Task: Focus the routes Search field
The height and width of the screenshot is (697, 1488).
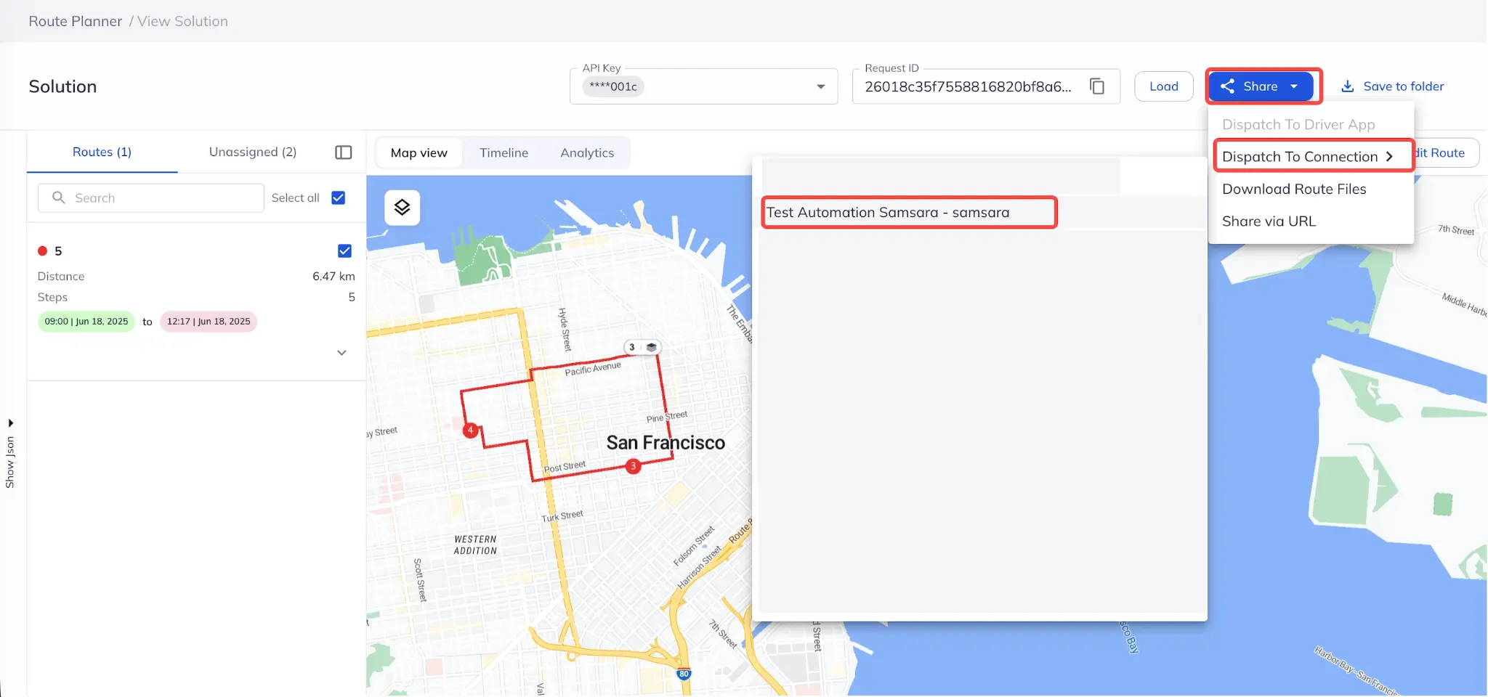Action: click(x=151, y=197)
